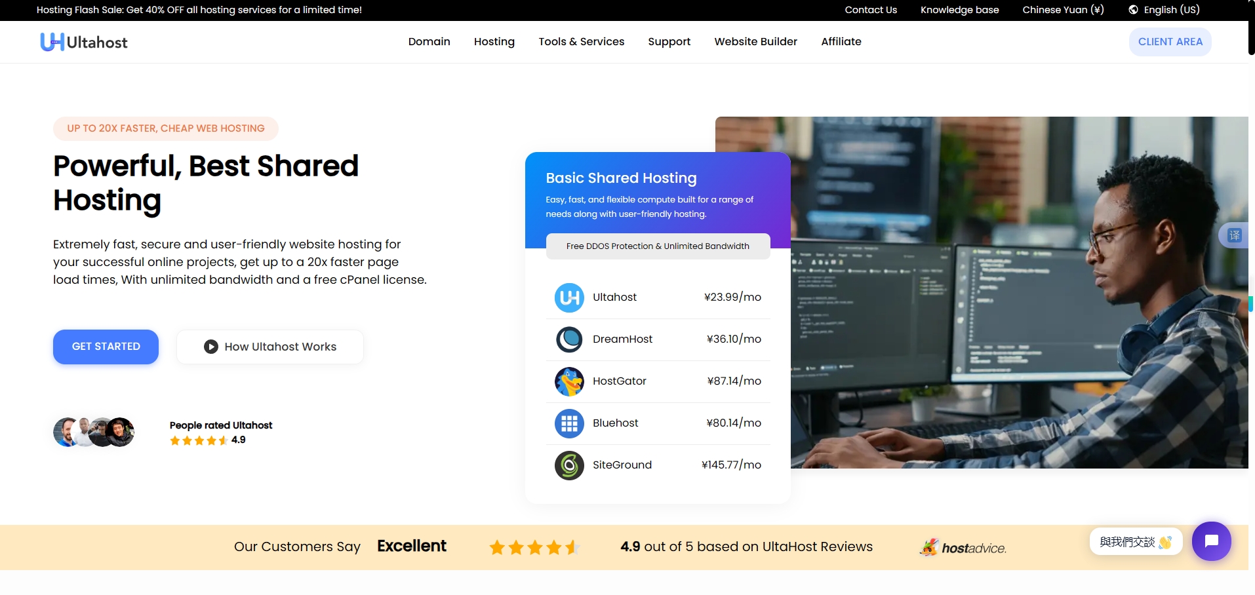Open the live chat bubble button
Image resolution: width=1255 pixels, height=595 pixels.
1211,541
